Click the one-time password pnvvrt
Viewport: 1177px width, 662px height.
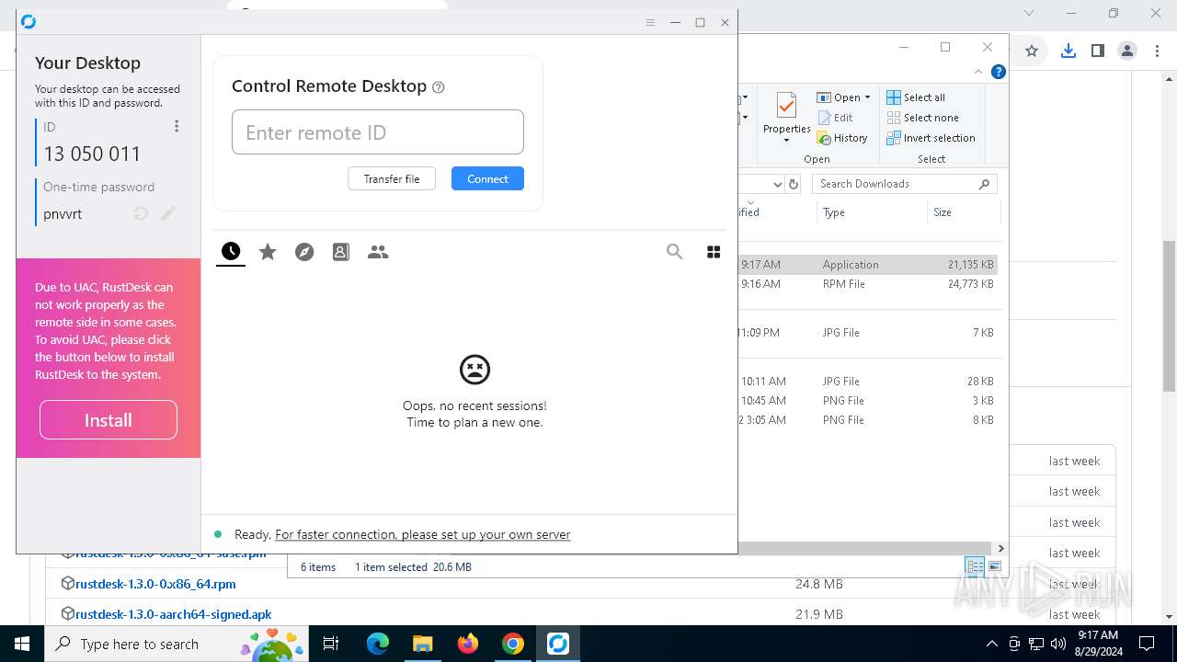63,213
